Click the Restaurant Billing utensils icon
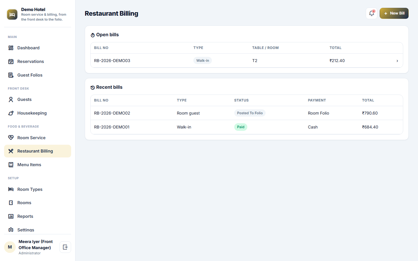418x261 pixels. pos(11,151)
